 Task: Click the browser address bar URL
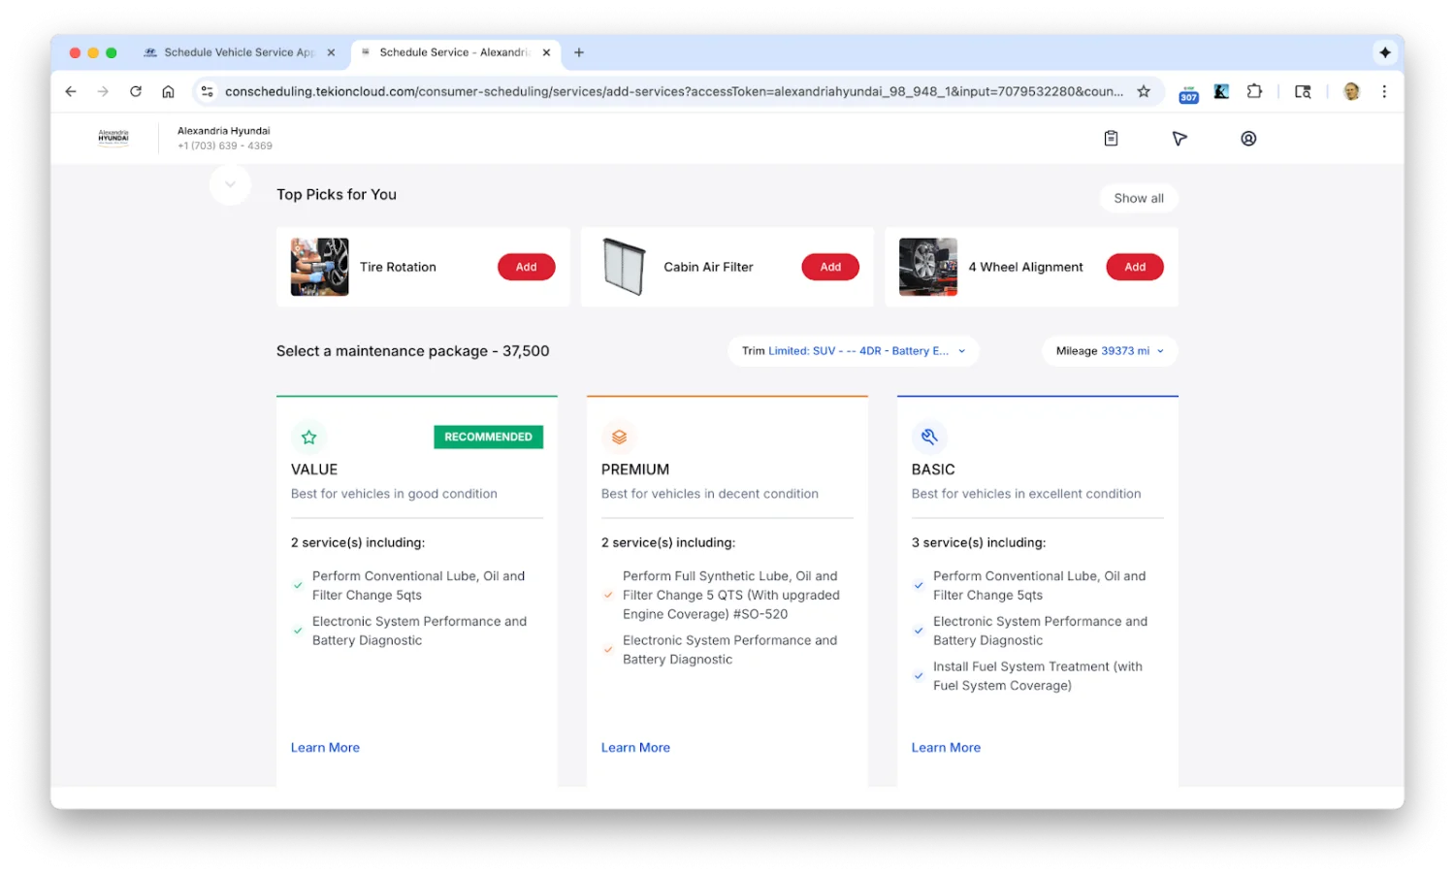673,91
